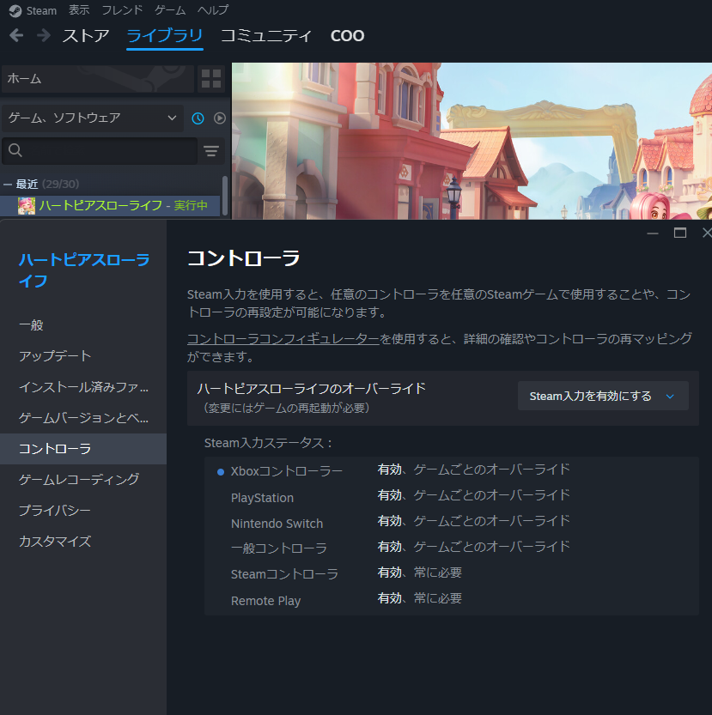The image size is (712, 715).
Task: Go to the ライブラリ tab
Action: click(165, 35)
